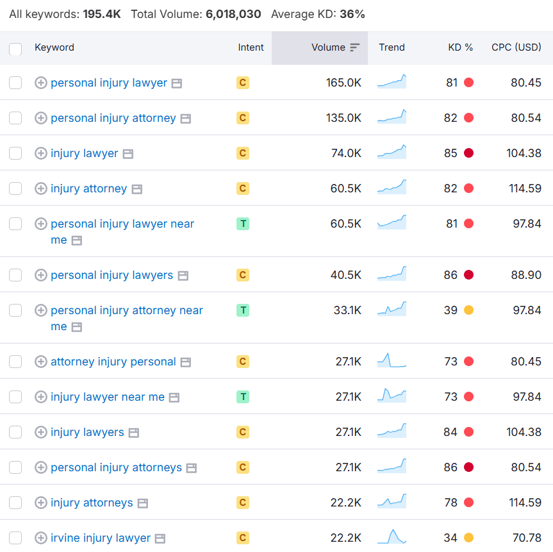Expand plus icon beside personal injury lawyers
This screenshot has height=552, width=553.
[x=41, y=275]
